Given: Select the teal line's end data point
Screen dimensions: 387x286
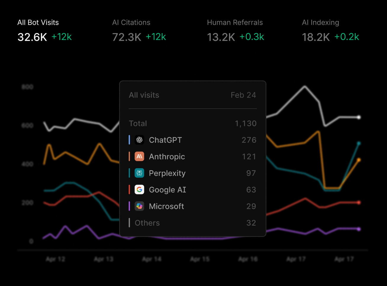Looking at the screenshot, I should click(359, 143).
